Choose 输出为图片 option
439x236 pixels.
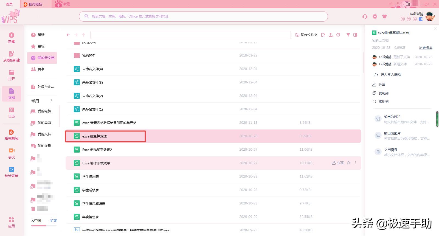(402, 136)
